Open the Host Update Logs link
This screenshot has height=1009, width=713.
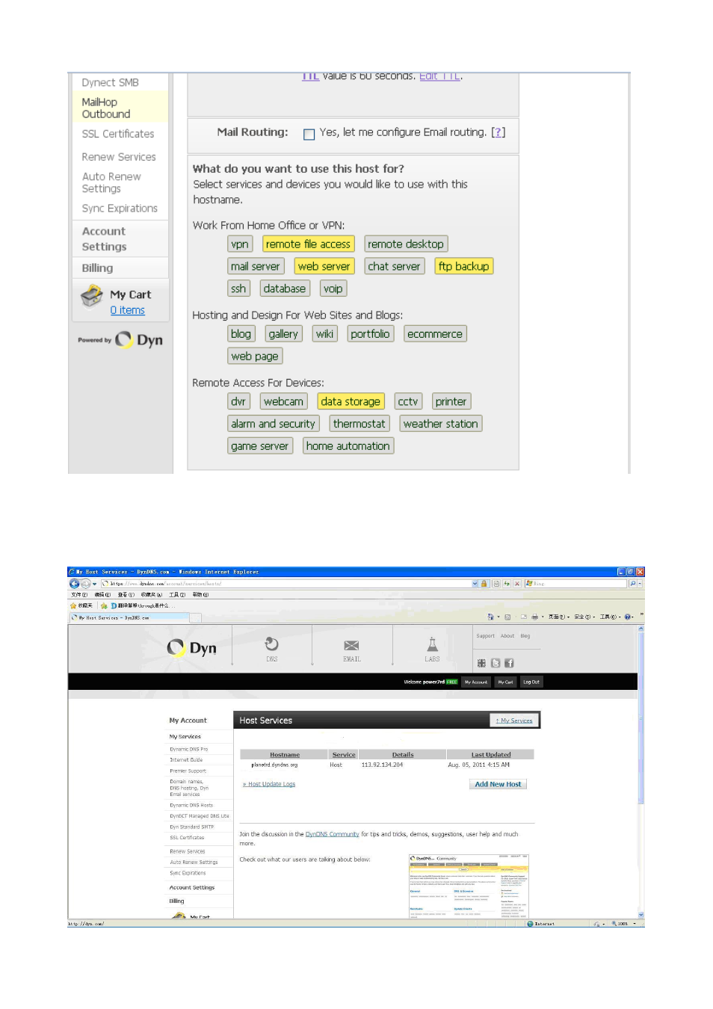tap(269, 784)
